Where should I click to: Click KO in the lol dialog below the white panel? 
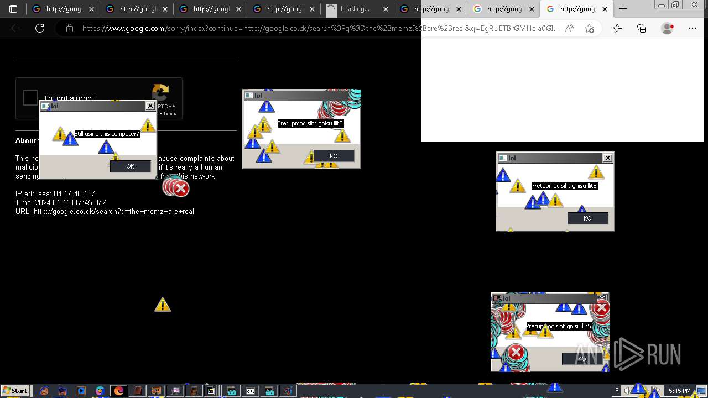point(587,218)
